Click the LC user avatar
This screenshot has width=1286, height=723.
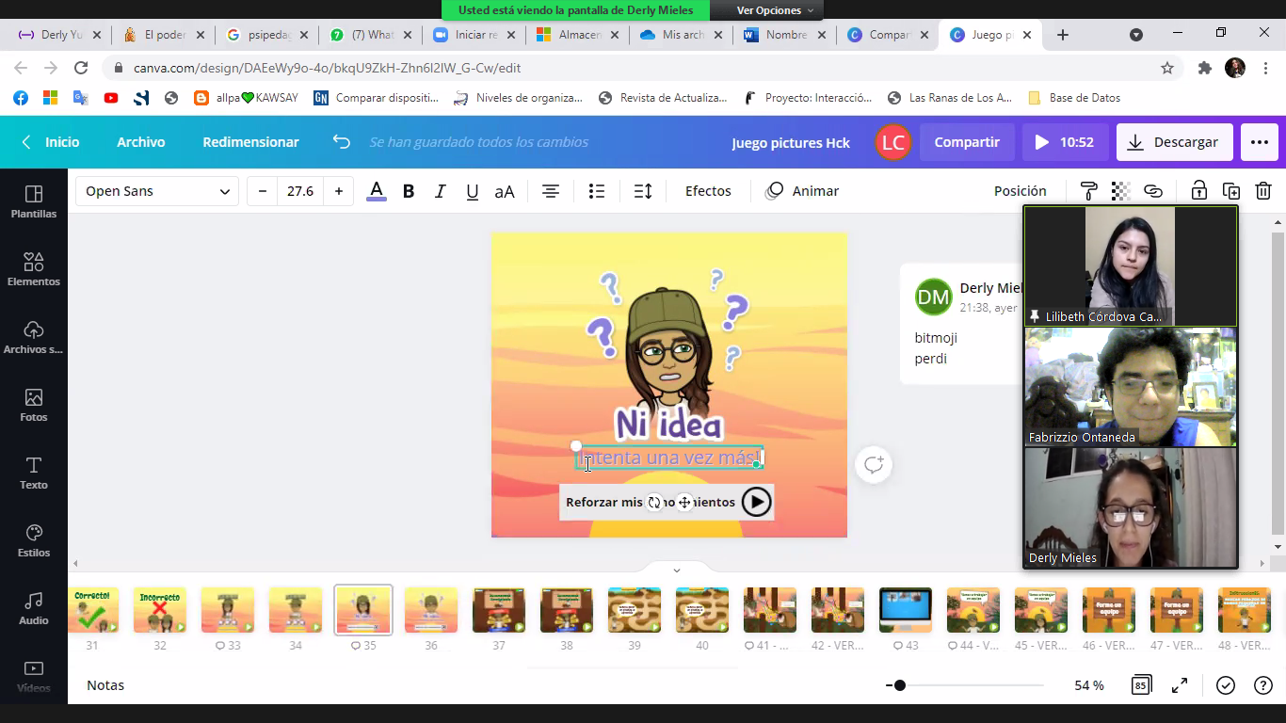click(x=892, y=142)
